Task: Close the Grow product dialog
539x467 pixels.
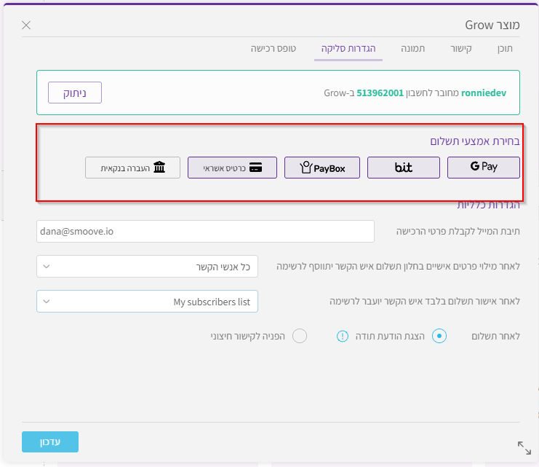Action: click(x=26, y=25)
